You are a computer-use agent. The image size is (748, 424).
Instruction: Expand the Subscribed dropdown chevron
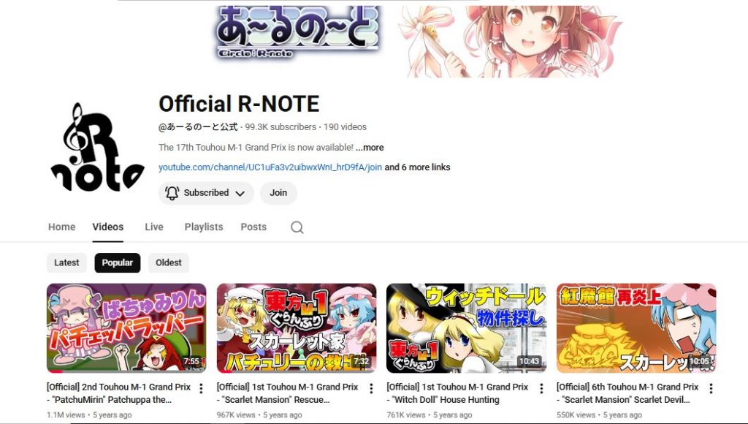pos(240,194)
